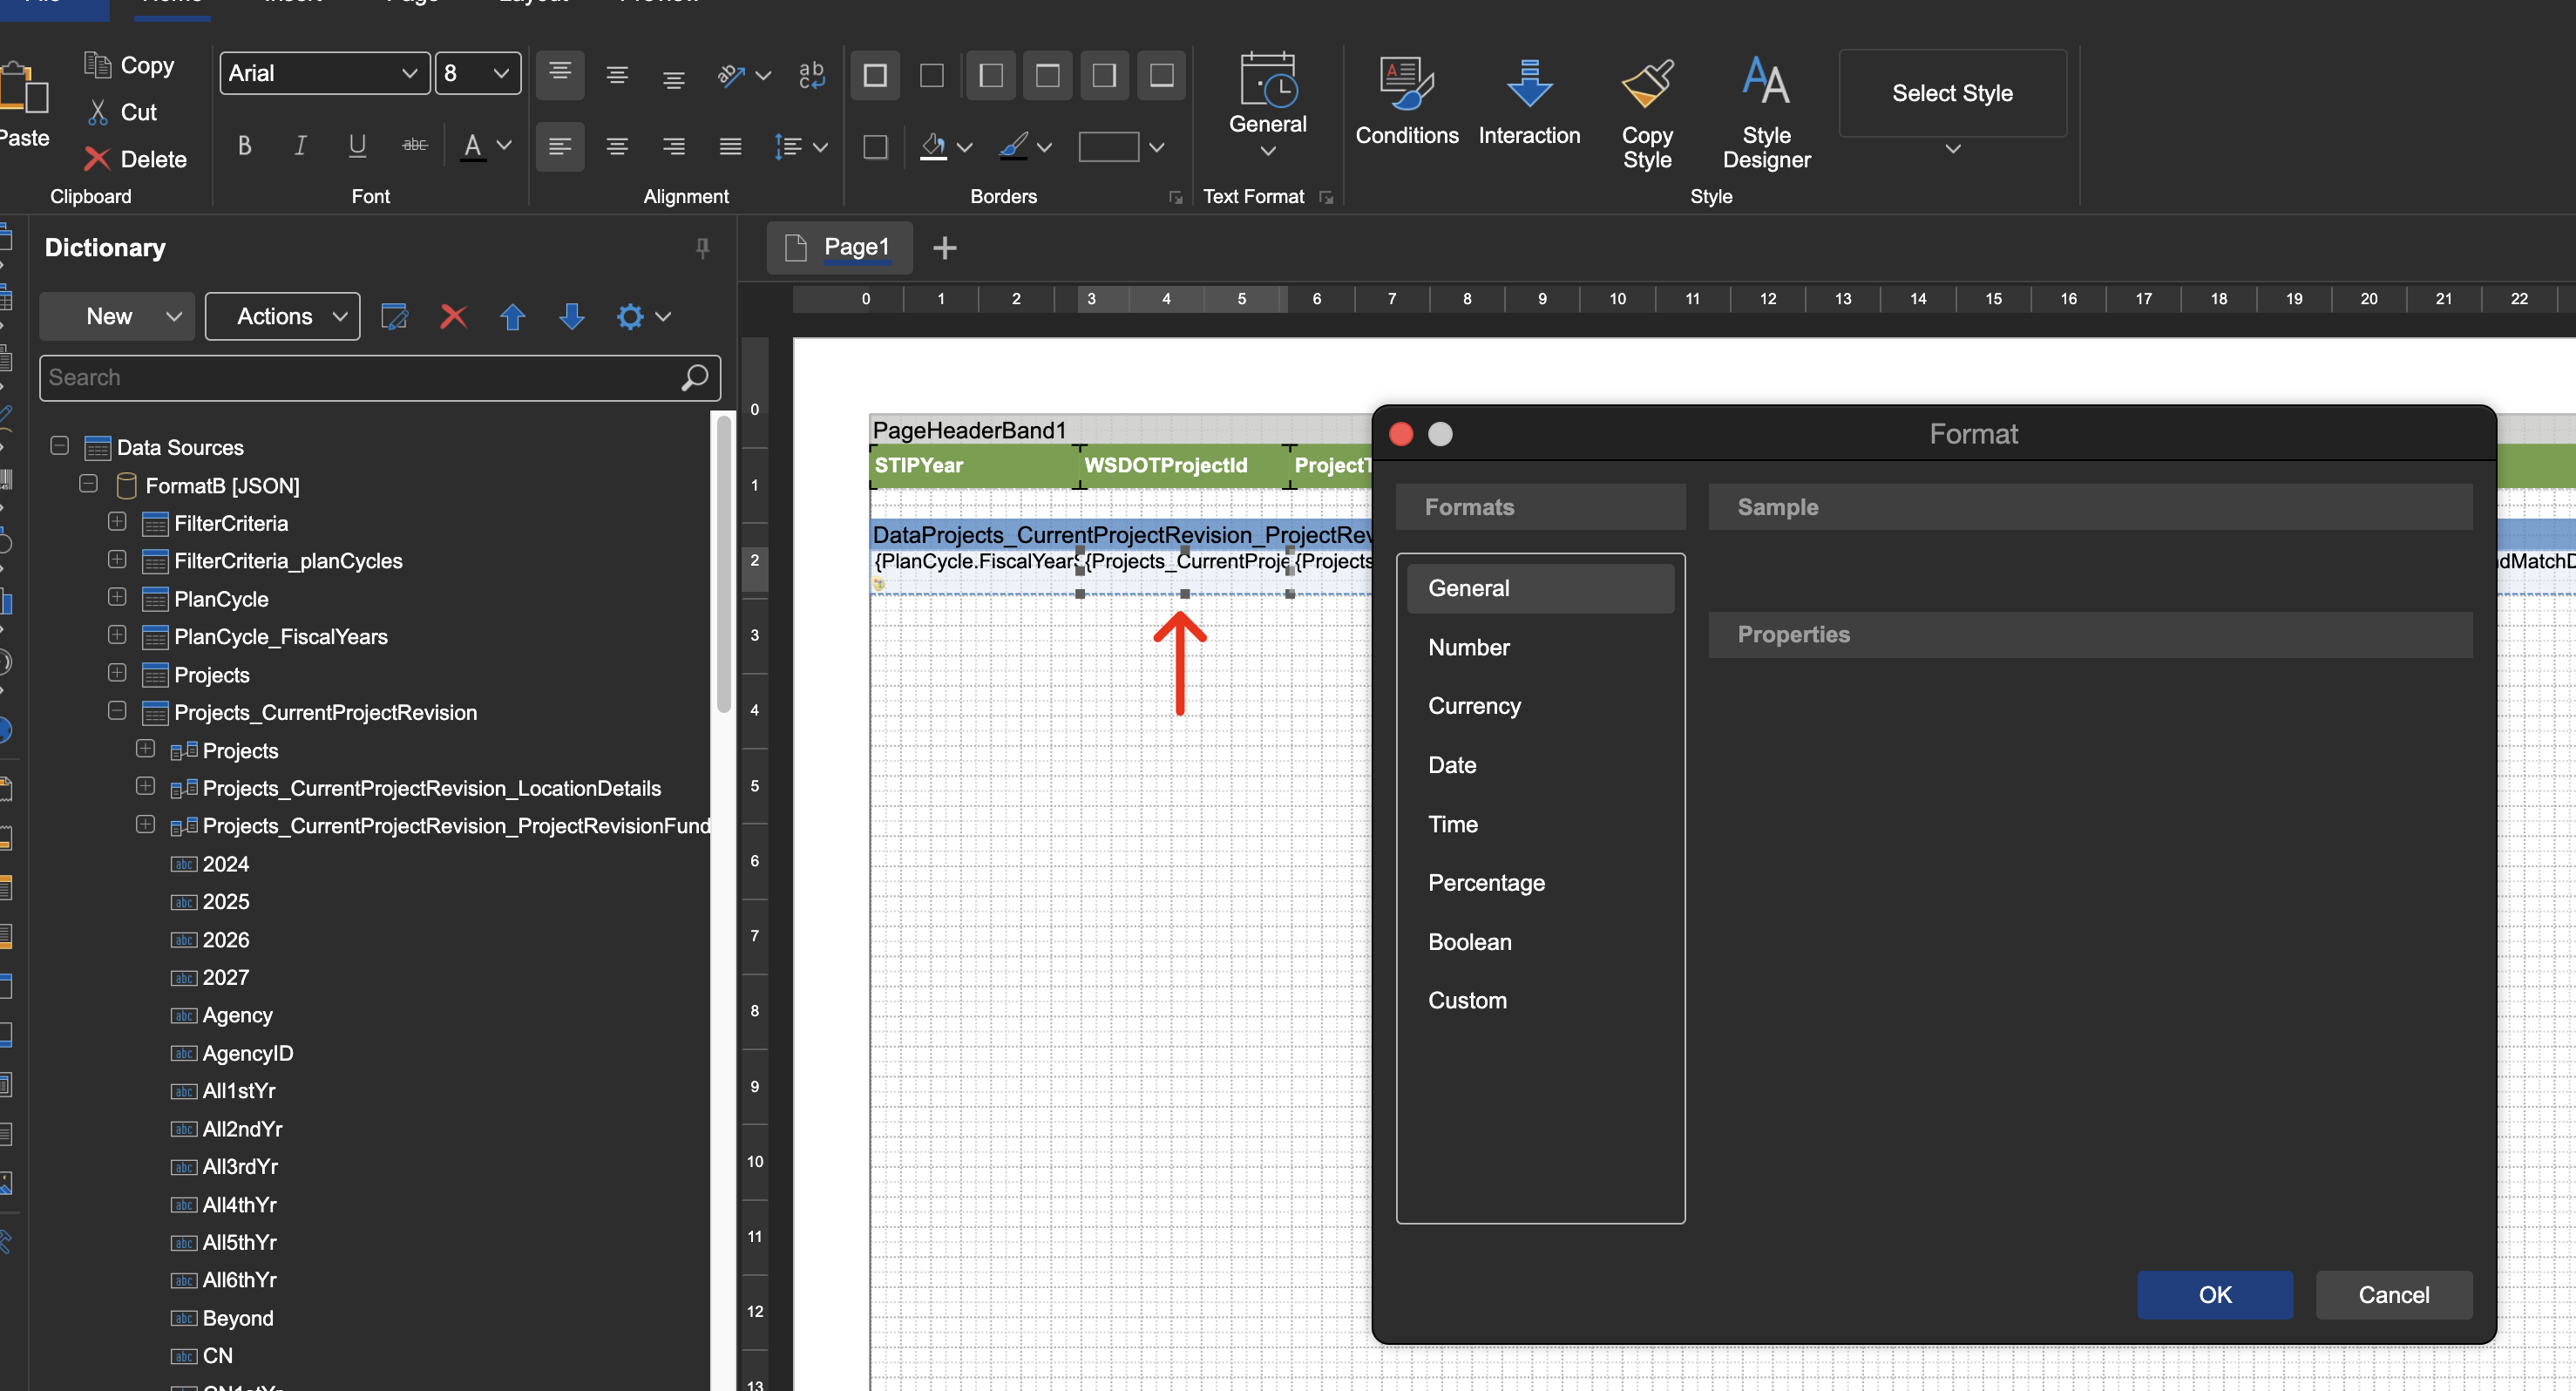Select vertical align middle
2576x1391 pixels.
click(x=617, y=74)
